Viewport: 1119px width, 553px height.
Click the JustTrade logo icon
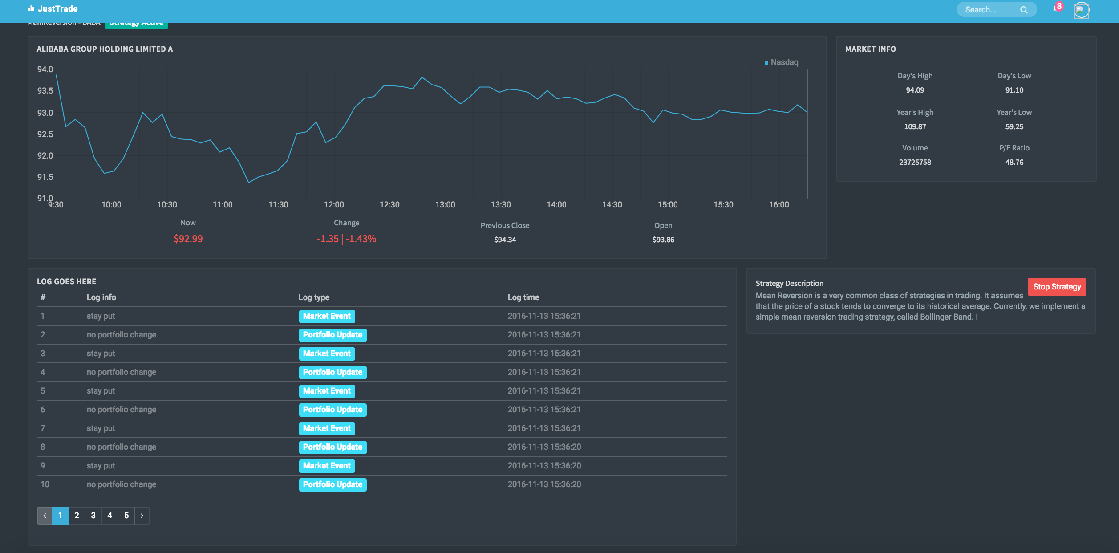(31, 8)
